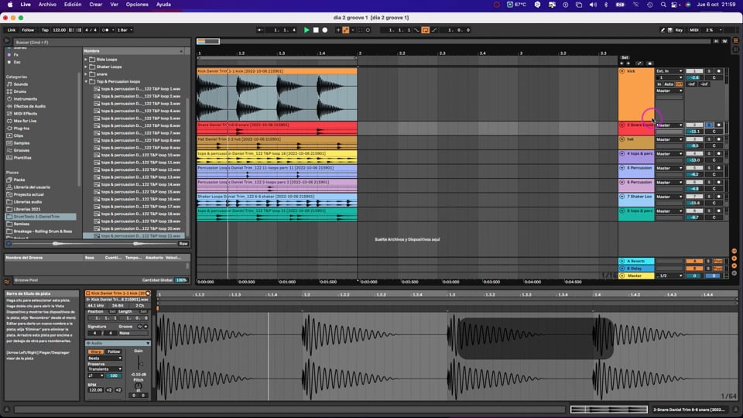Image resolution: width=743 pixels, height=418 pixels.
Task: Solo the kick track
Action: pos(710,71)
